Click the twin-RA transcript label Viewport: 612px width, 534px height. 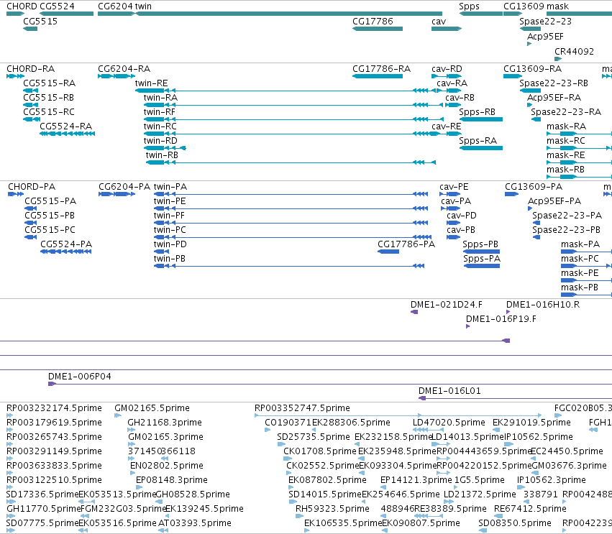160,98
